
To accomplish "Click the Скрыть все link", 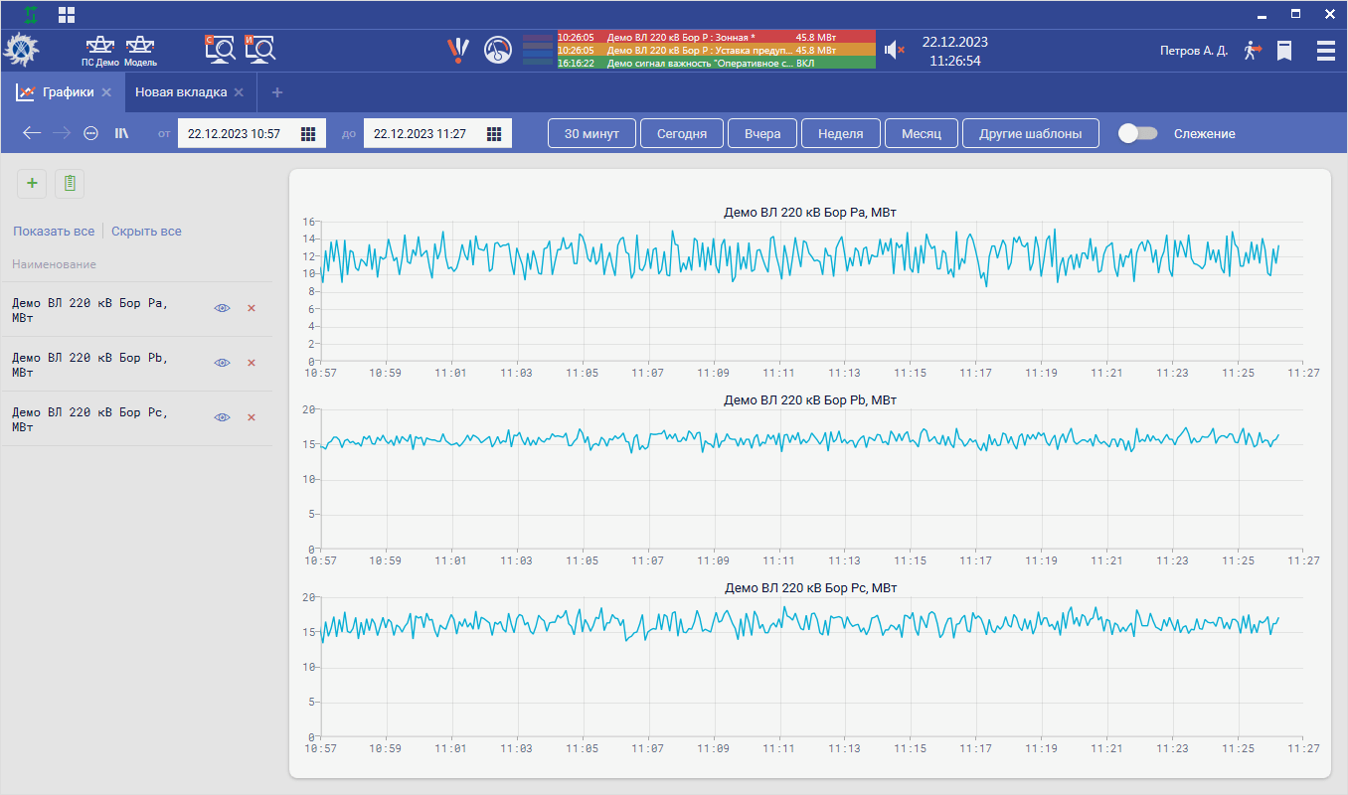I will [x=146, y=232].
